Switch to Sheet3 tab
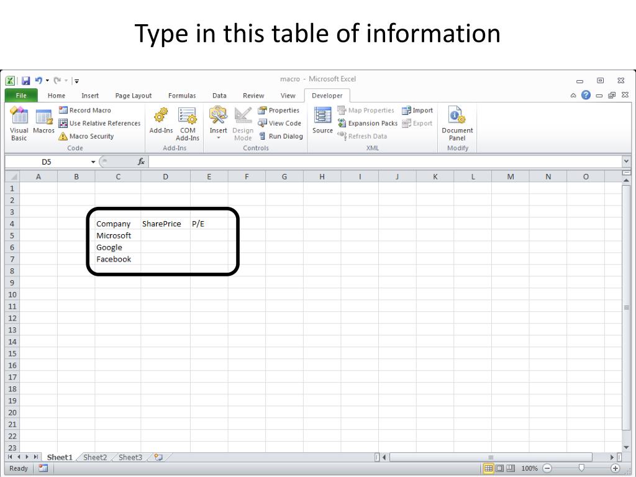This screenshot has height=477, width=636. [x=130, y=457]
